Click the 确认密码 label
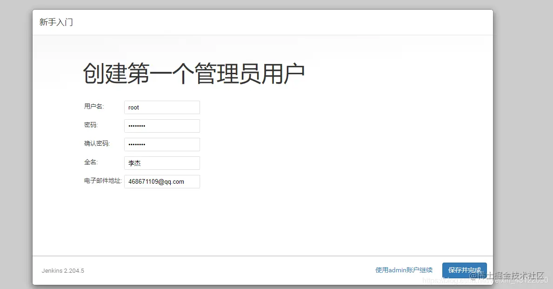The height and width of the screenshot is (289, 553). point(97,143)
